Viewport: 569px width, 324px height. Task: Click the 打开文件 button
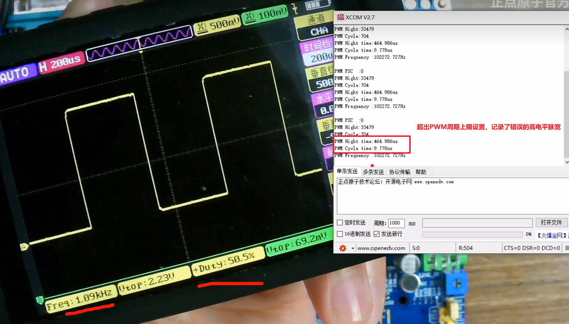pyautogui.click(x=551, y=223)
